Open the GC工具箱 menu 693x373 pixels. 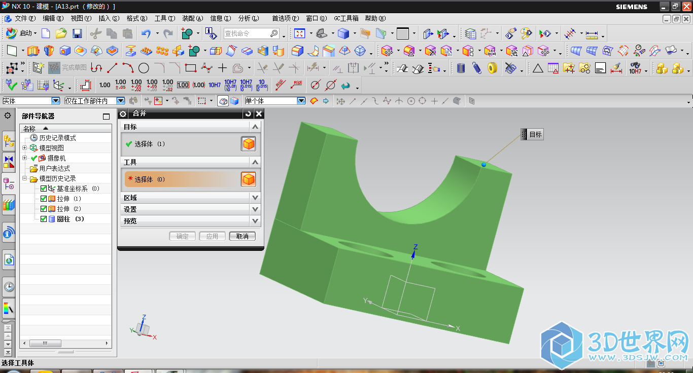[346, 18]
